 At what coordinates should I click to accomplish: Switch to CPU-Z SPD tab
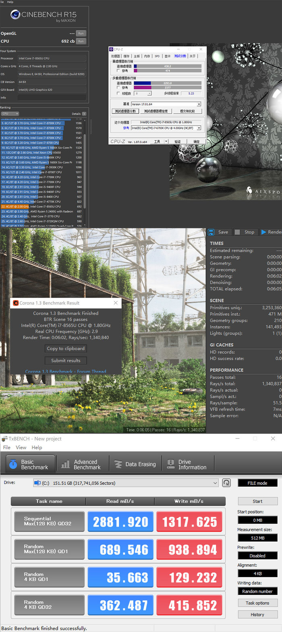point(157,56)
